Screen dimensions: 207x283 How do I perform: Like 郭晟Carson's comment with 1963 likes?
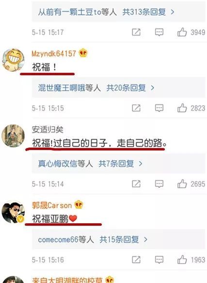[x=182, y=260]
